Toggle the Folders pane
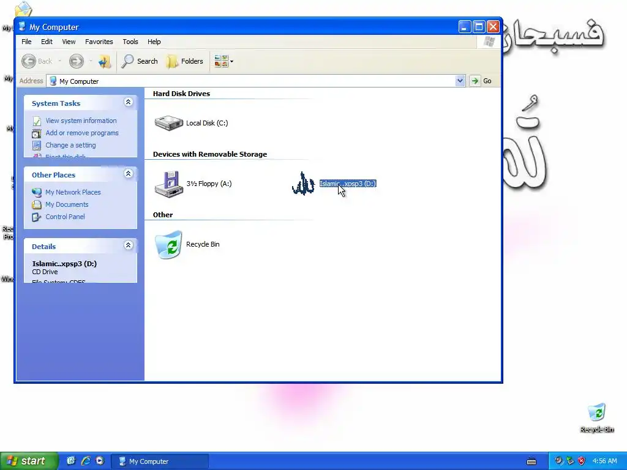This screenshot has width=627, height=470. point(185,61)
